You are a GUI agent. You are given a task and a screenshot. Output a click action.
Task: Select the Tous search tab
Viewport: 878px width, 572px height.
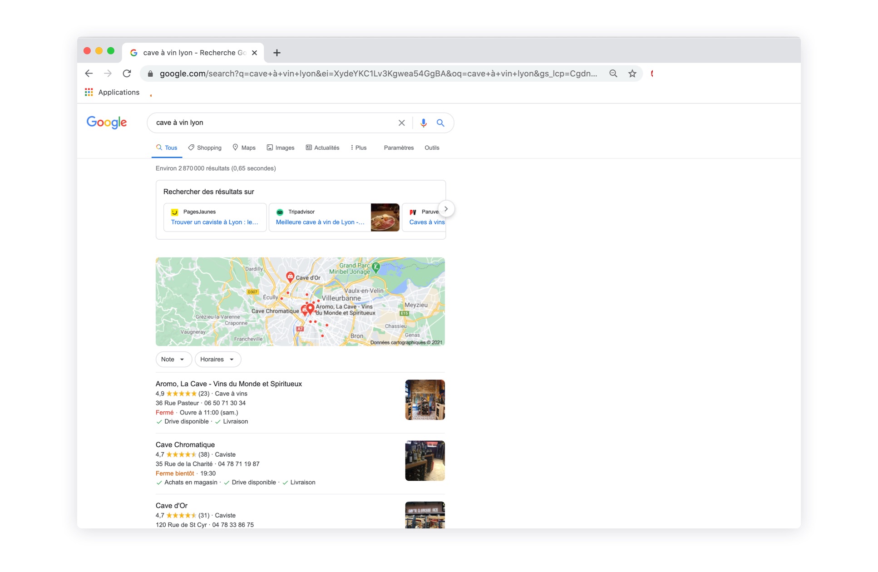167,148
